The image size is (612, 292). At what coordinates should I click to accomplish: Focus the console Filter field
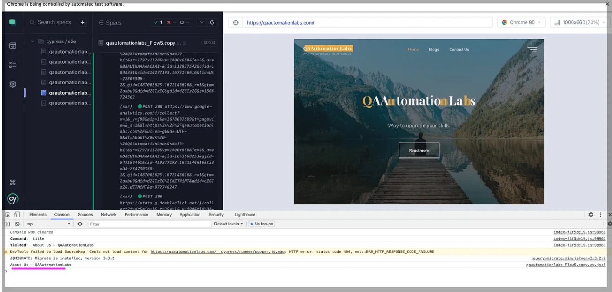coord(150,224)
